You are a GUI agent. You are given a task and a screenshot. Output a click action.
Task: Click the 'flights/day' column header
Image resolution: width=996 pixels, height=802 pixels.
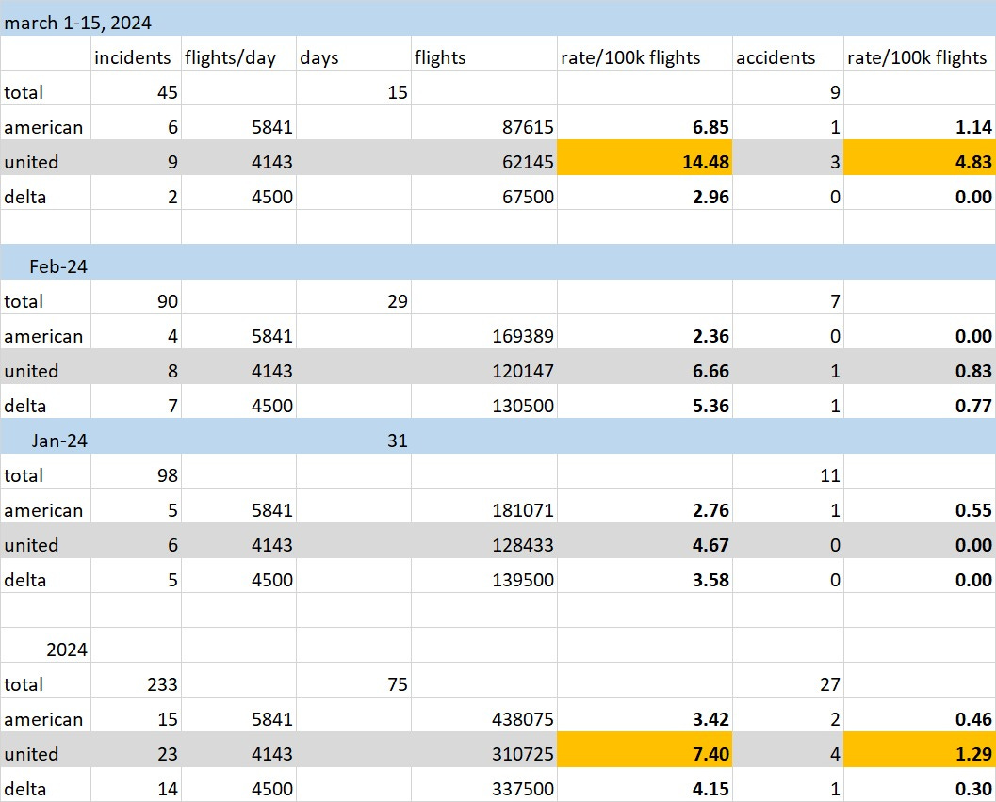pyautogui.click(x=238, y=54)
